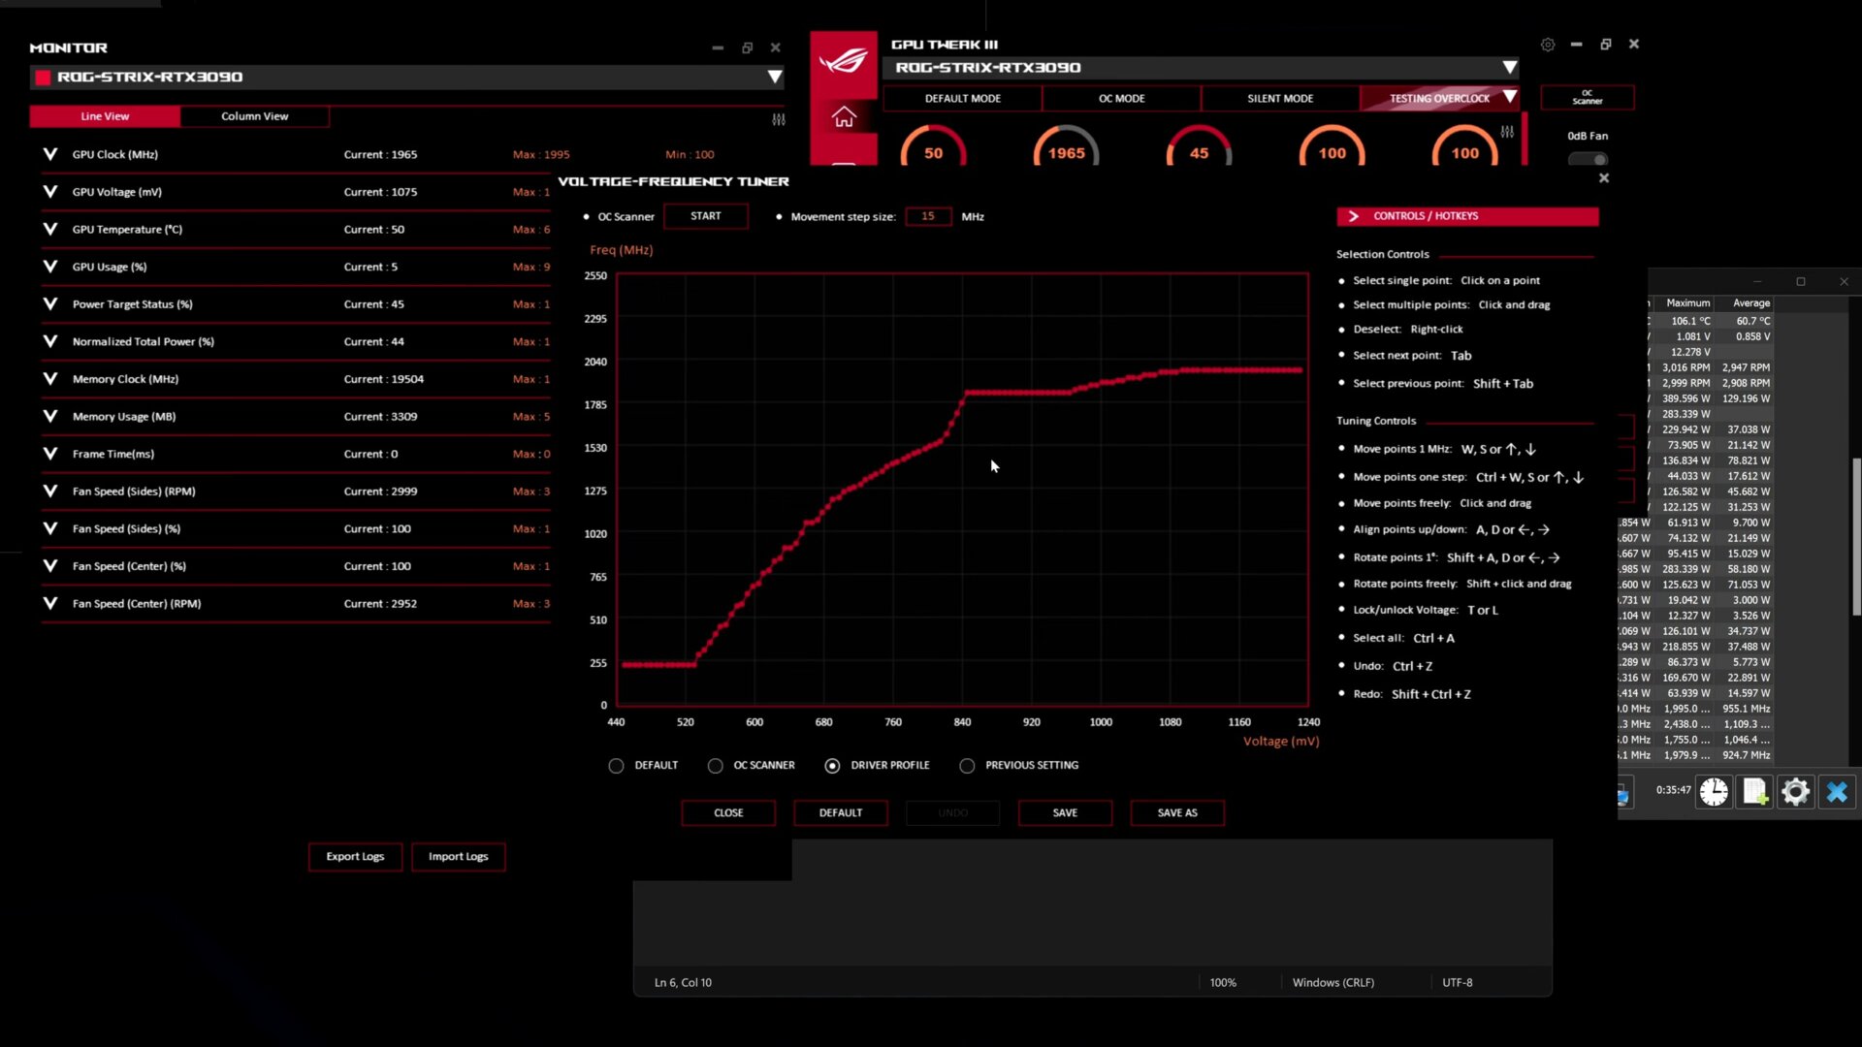
Task: Start logging with HWiNFO file icon
Action: (x=1754, y=792)
